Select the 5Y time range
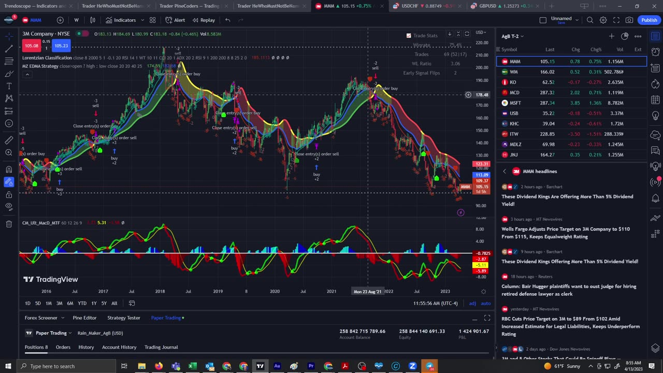Screen dimensions: 663x373 pos(104,303)
